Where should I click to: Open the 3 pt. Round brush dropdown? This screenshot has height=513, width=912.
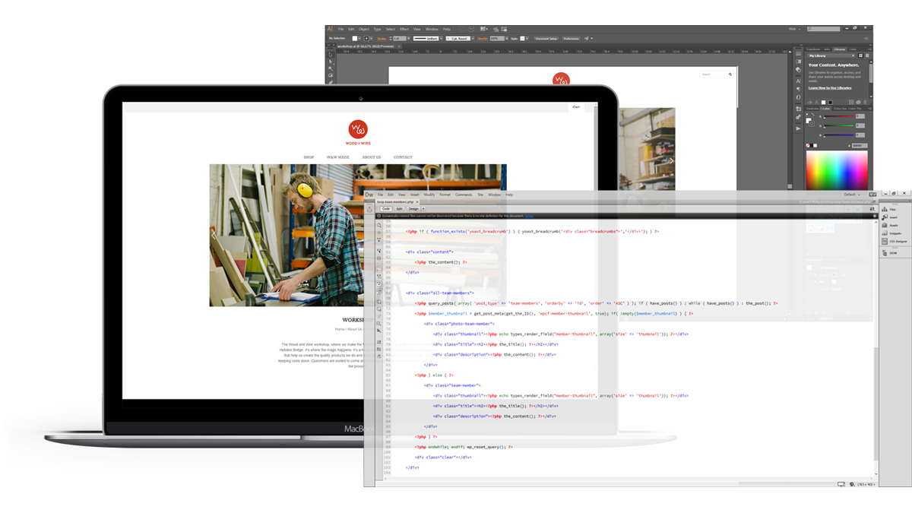[x=460, y=38]
